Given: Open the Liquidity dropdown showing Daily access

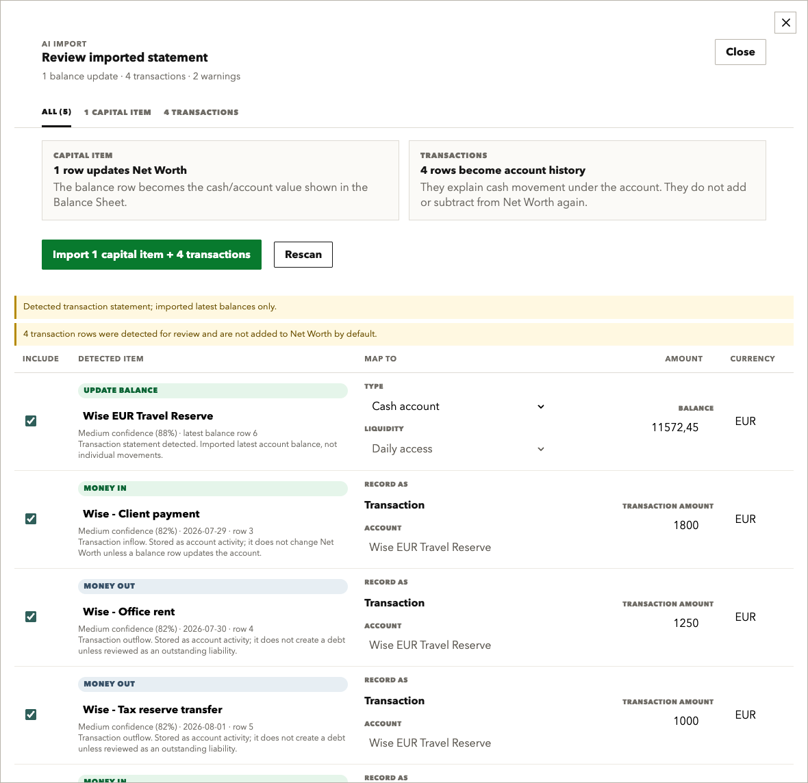Looking at the screenshot, I should coord(457,449).
